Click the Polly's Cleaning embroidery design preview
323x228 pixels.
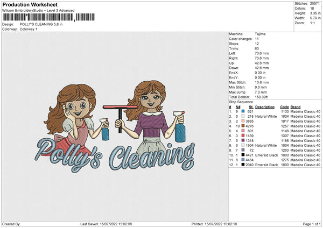click(115, 126)
